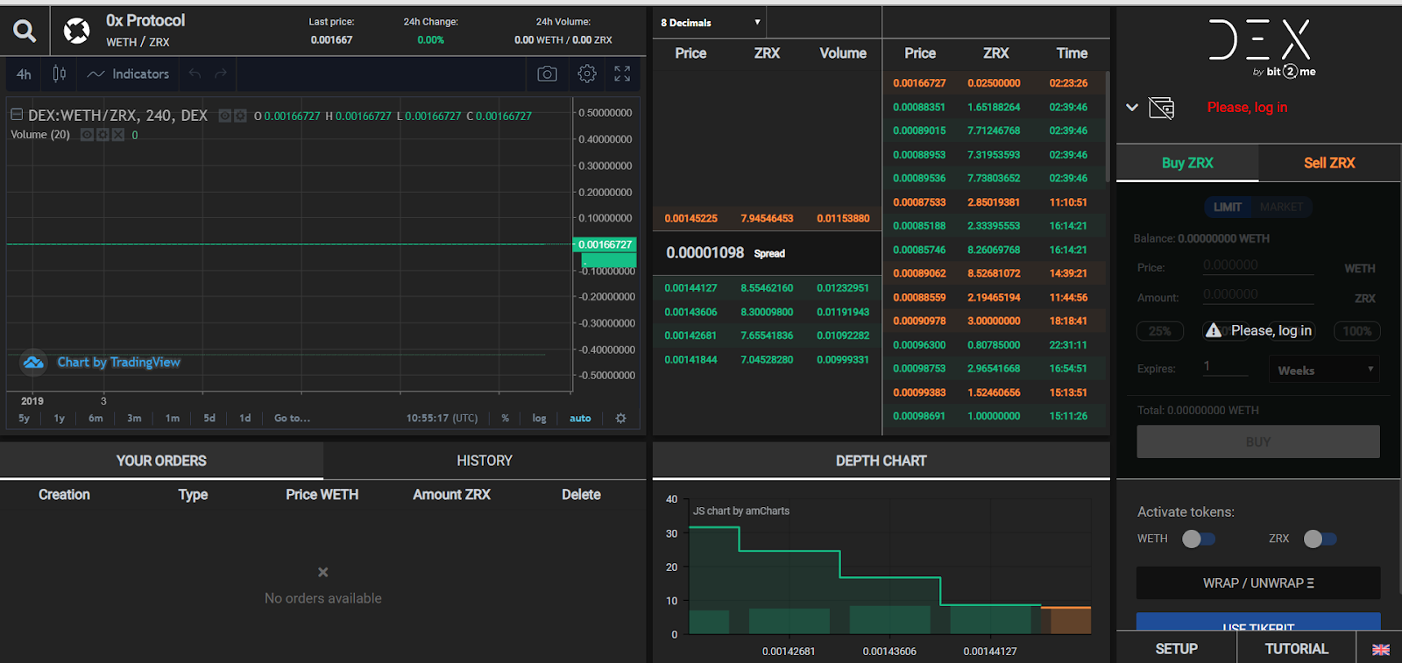1402x663 pixels.
Task: Remove the Volume (20) indicator
Action: [x=118, y=135]
